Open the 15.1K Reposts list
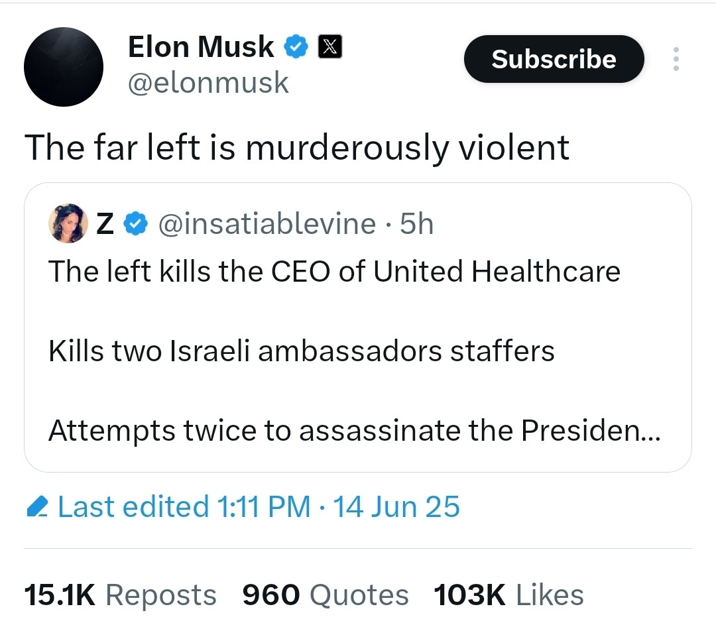Image resolution: width=716 pixels, height=629 pixels. [120, 595]
